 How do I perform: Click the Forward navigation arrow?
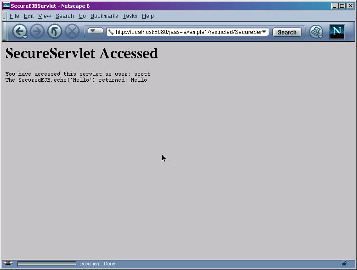(37, 31)
